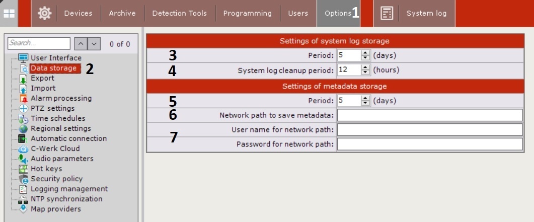Click the Time schedules icon
Viewport: 534px width, 222px height.
[23, 119]
